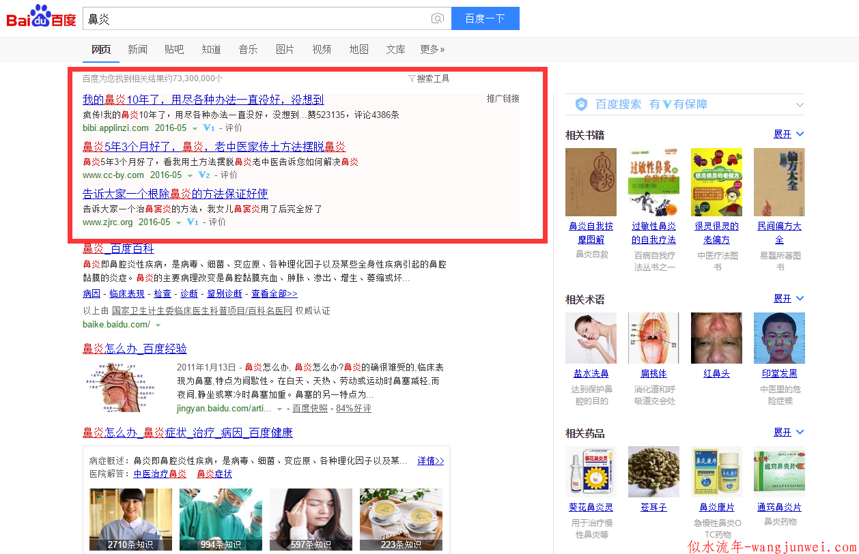Expand the 百度搜索有保障 panel chevron
Viewport: 859px width, 554px height.
coord(800,104)
